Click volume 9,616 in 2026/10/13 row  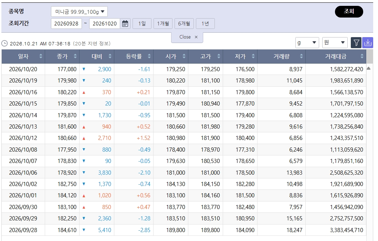pyautogui.click(x=296, y=127)
